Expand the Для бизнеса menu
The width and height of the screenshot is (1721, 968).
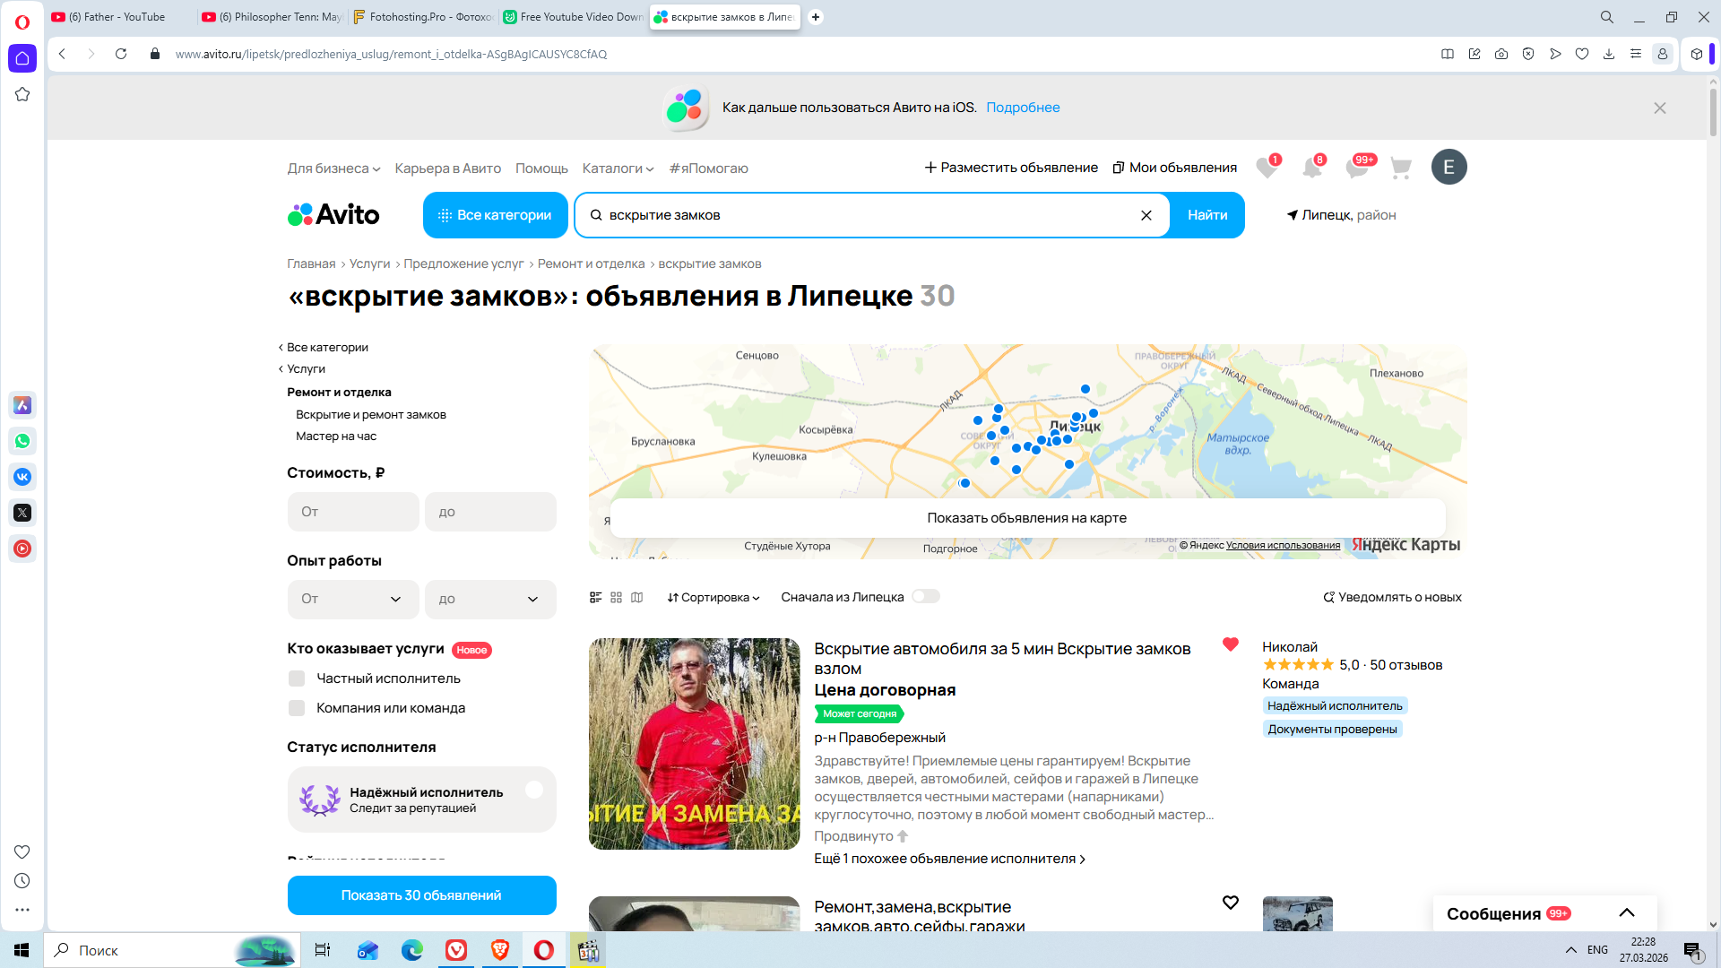pos(333,169)
